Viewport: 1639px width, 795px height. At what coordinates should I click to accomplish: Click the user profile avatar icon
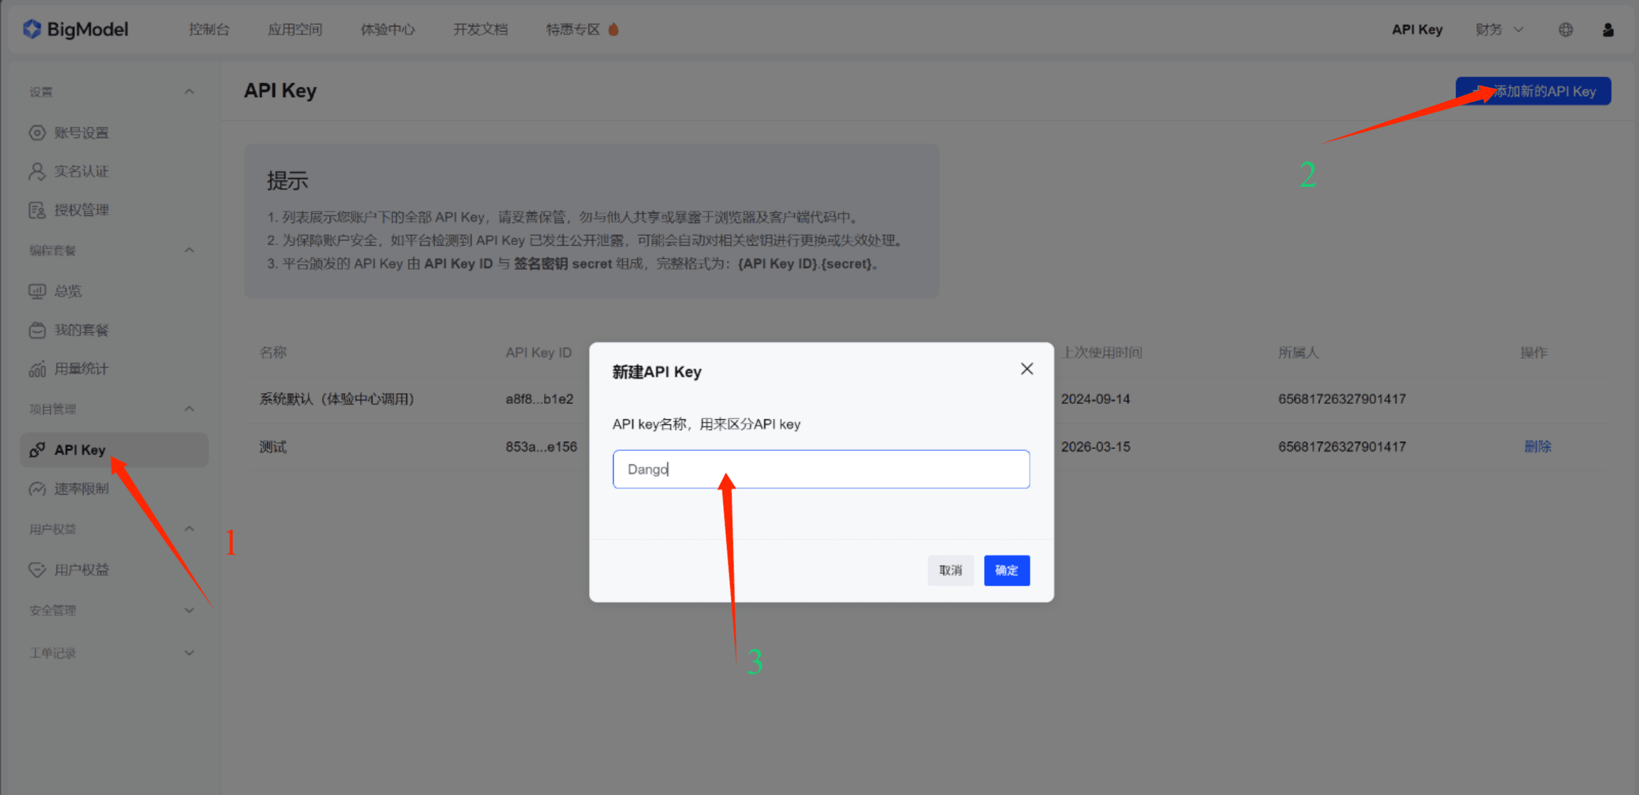(x=1608, y=30)
